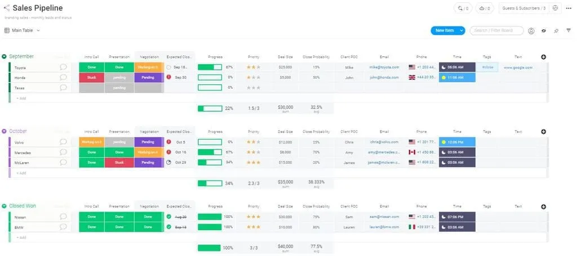Click Volvo's 12:06 PM time cell

[457, 142]
